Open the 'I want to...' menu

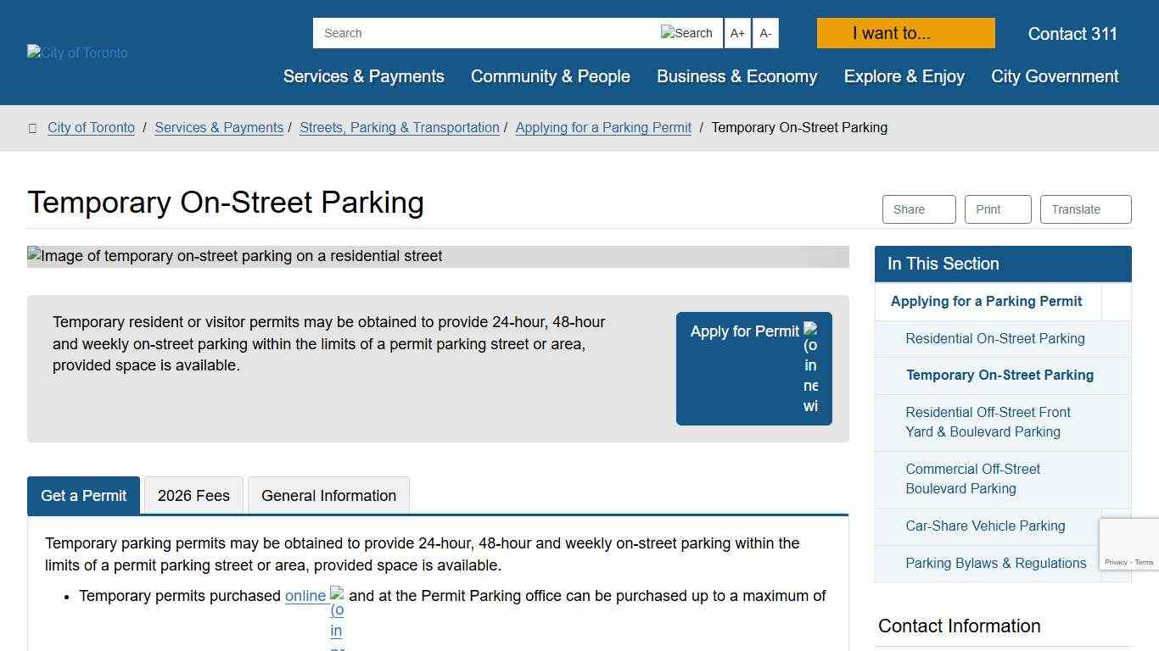click(904, 33)
